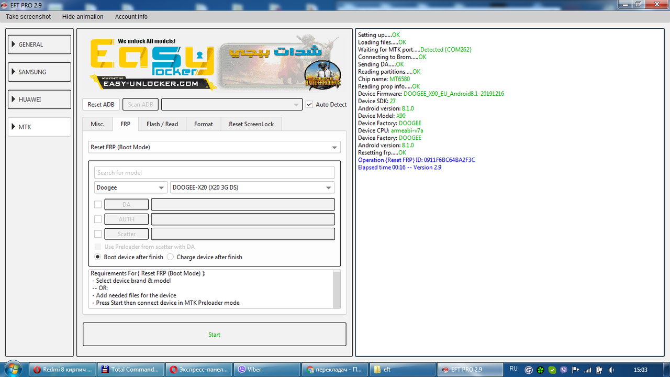
Task: Click the Show desktop strip beside the clock
Action: pyautogui.click(x=666, y=369)
